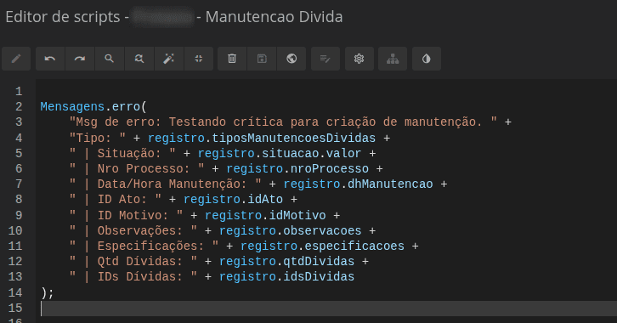Click the 'Msg de erro' string on line 3

[x=283, y=122]
